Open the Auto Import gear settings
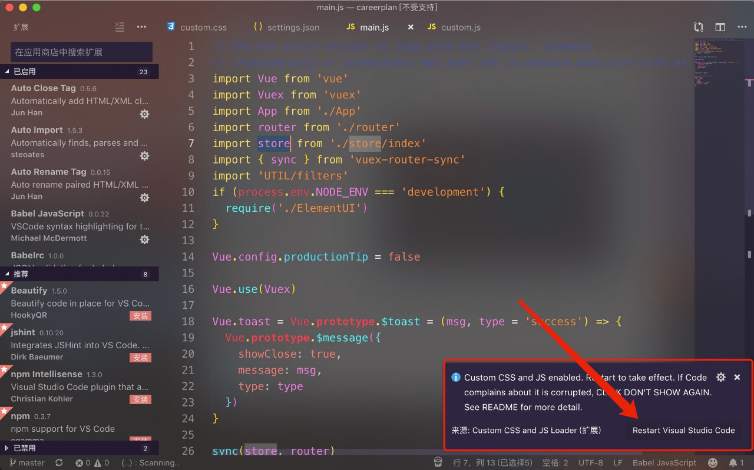This screenshot has height=470, width=754. tap(144, 156)
